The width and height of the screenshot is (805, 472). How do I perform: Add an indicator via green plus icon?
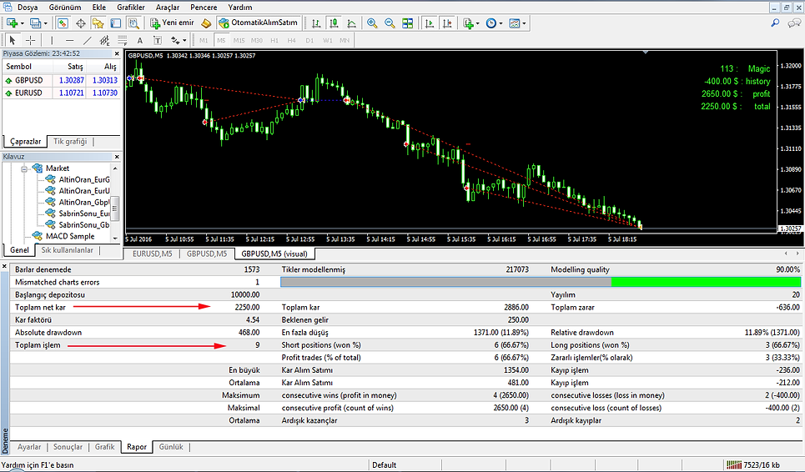coord(468,23)
